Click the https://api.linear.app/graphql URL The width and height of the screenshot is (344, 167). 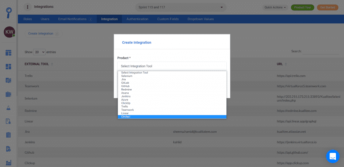tap(296, 121)
